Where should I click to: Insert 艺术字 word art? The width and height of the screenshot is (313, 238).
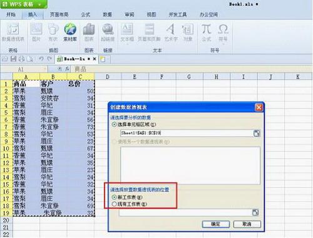pos(171,33)
